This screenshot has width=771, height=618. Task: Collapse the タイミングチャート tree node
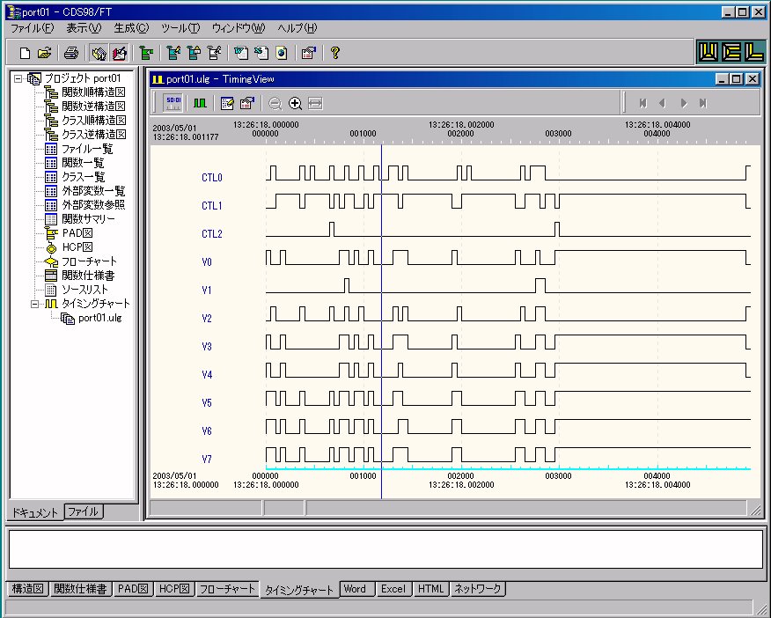(x=35, y=304)
